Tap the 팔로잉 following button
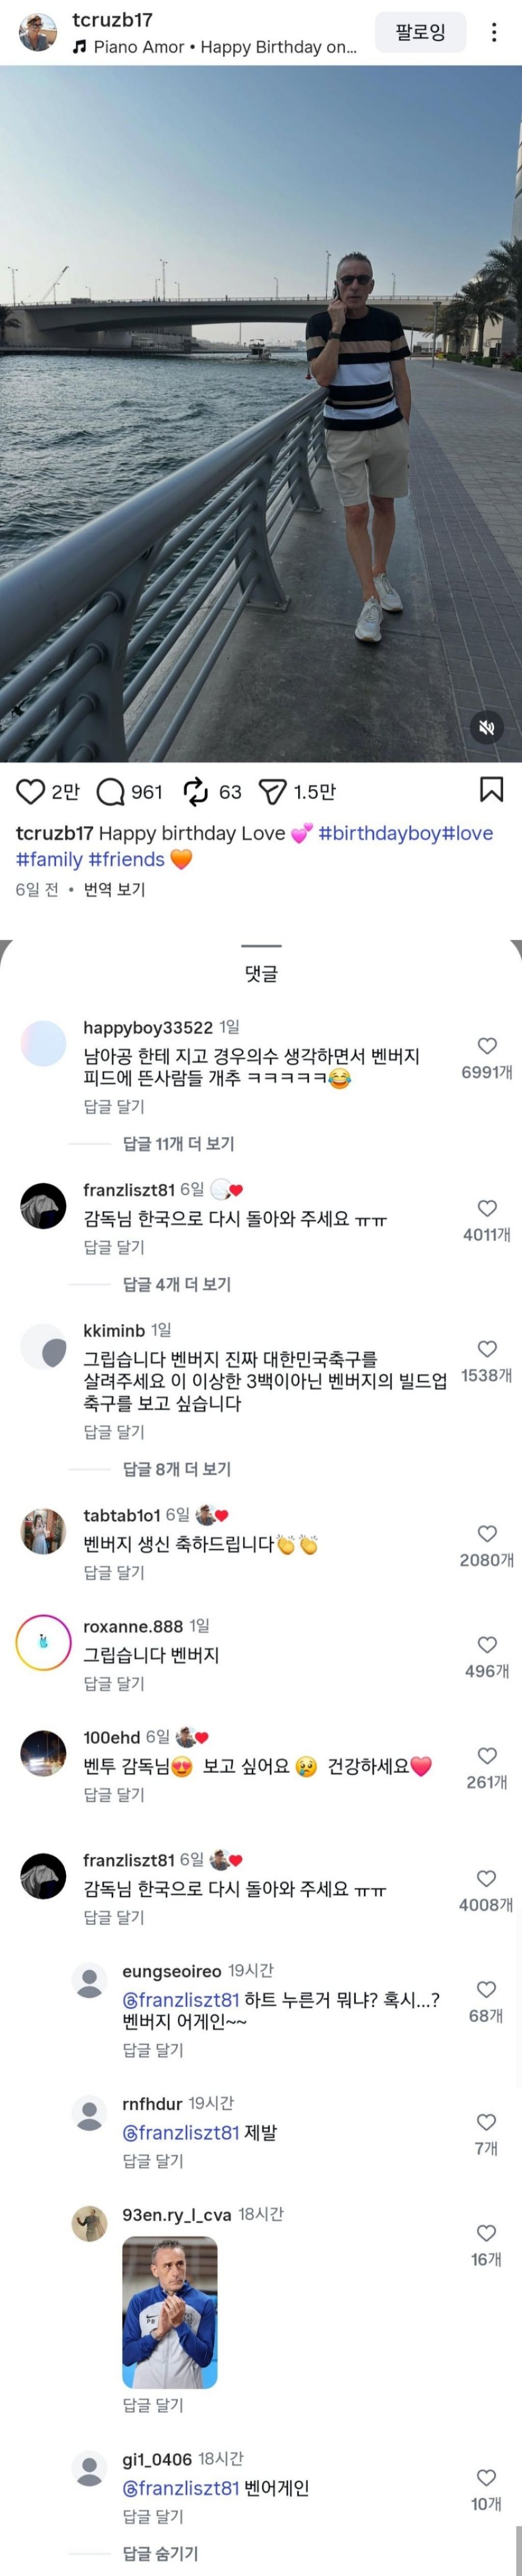 pos(420,33)
